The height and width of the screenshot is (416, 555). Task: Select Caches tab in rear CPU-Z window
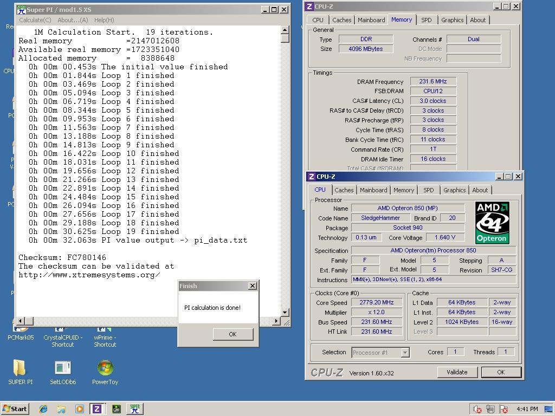pos(342,20)
